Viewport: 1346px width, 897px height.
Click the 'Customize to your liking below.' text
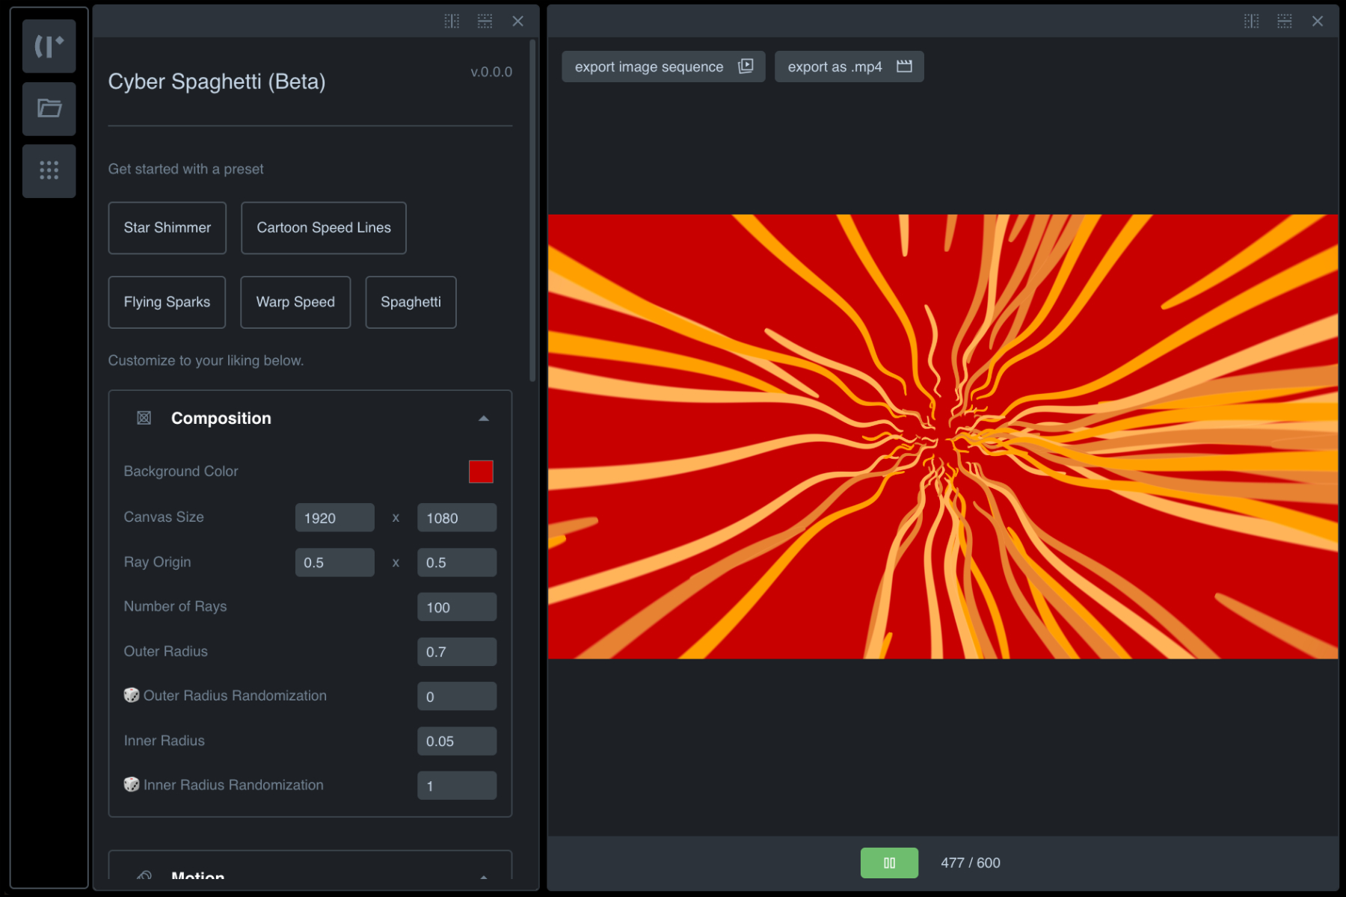pyautogui.click(x=206, y=360)
